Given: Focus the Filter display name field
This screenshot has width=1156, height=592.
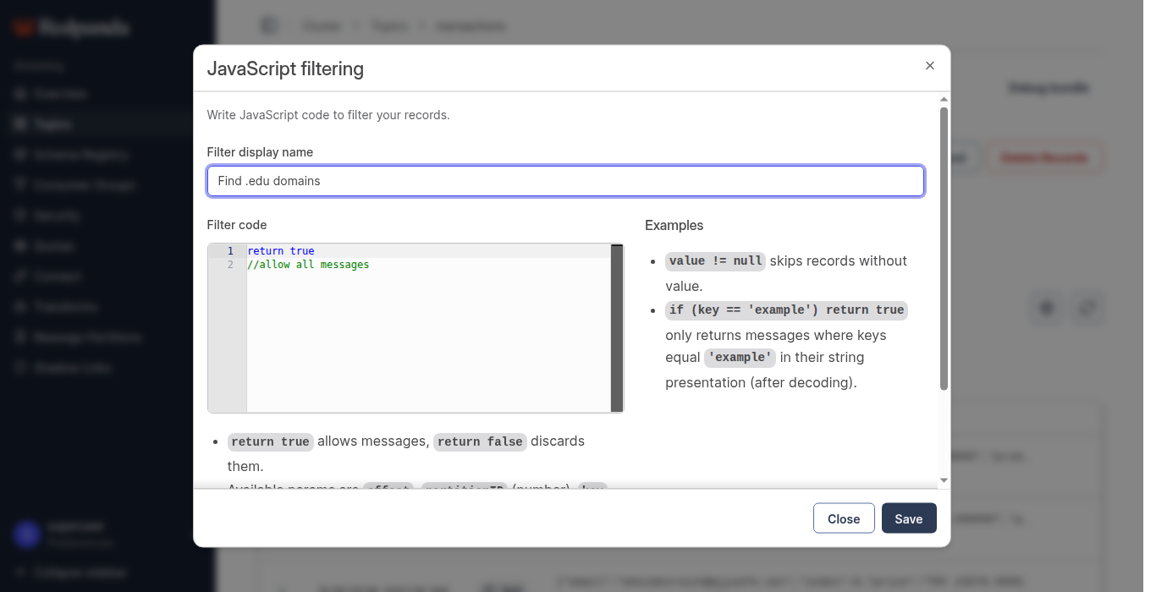Looking at the screenshot, I should 565,181.
